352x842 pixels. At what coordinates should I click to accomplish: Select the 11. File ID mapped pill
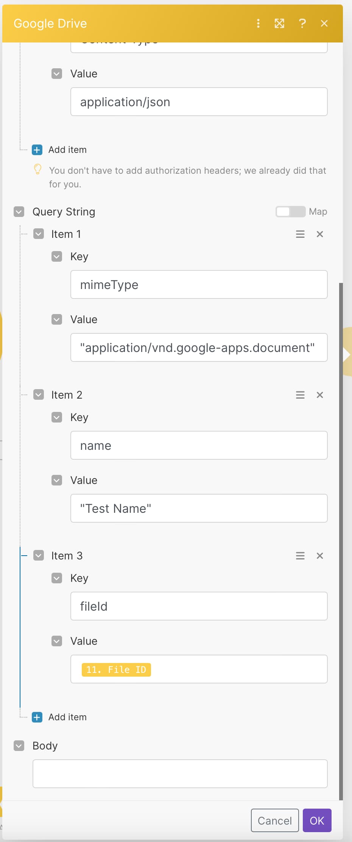point(116,670)
